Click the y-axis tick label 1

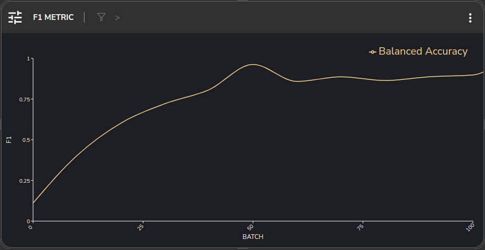[28, 58]
